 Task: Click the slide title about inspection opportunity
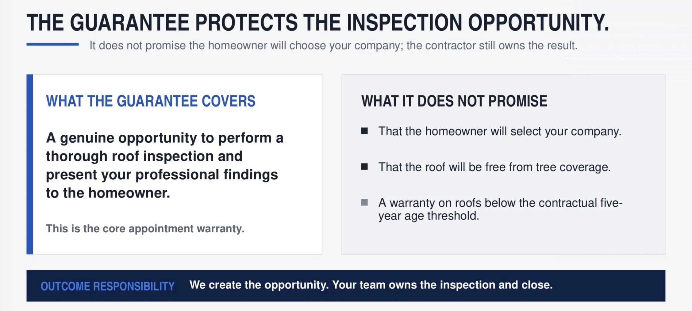pos(318,23)
